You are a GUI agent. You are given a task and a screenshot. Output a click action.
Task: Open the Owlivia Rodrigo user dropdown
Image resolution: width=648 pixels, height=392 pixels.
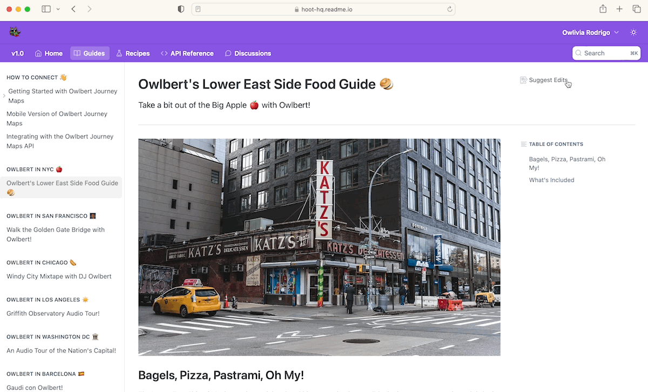pos(590,32)
